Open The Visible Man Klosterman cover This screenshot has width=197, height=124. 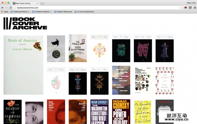click(78, 48)
